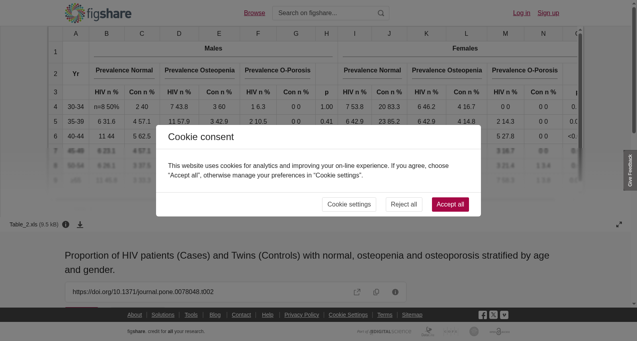Click the search magnifier icon

(381, 13)
